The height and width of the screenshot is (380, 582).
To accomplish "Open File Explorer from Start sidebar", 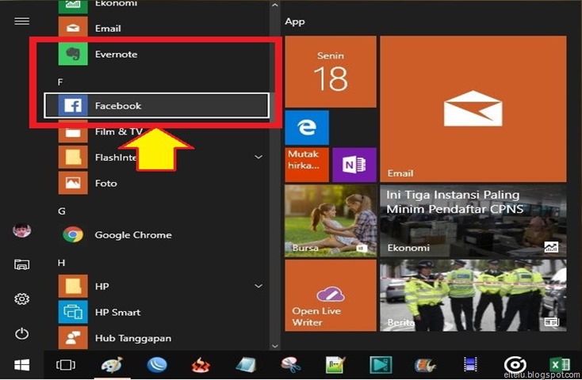I will (21, 264).
